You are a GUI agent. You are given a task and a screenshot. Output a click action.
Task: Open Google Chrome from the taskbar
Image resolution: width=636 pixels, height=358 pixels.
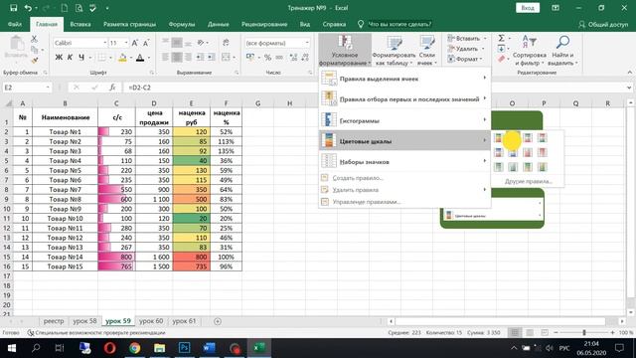[x=135, y=348]
